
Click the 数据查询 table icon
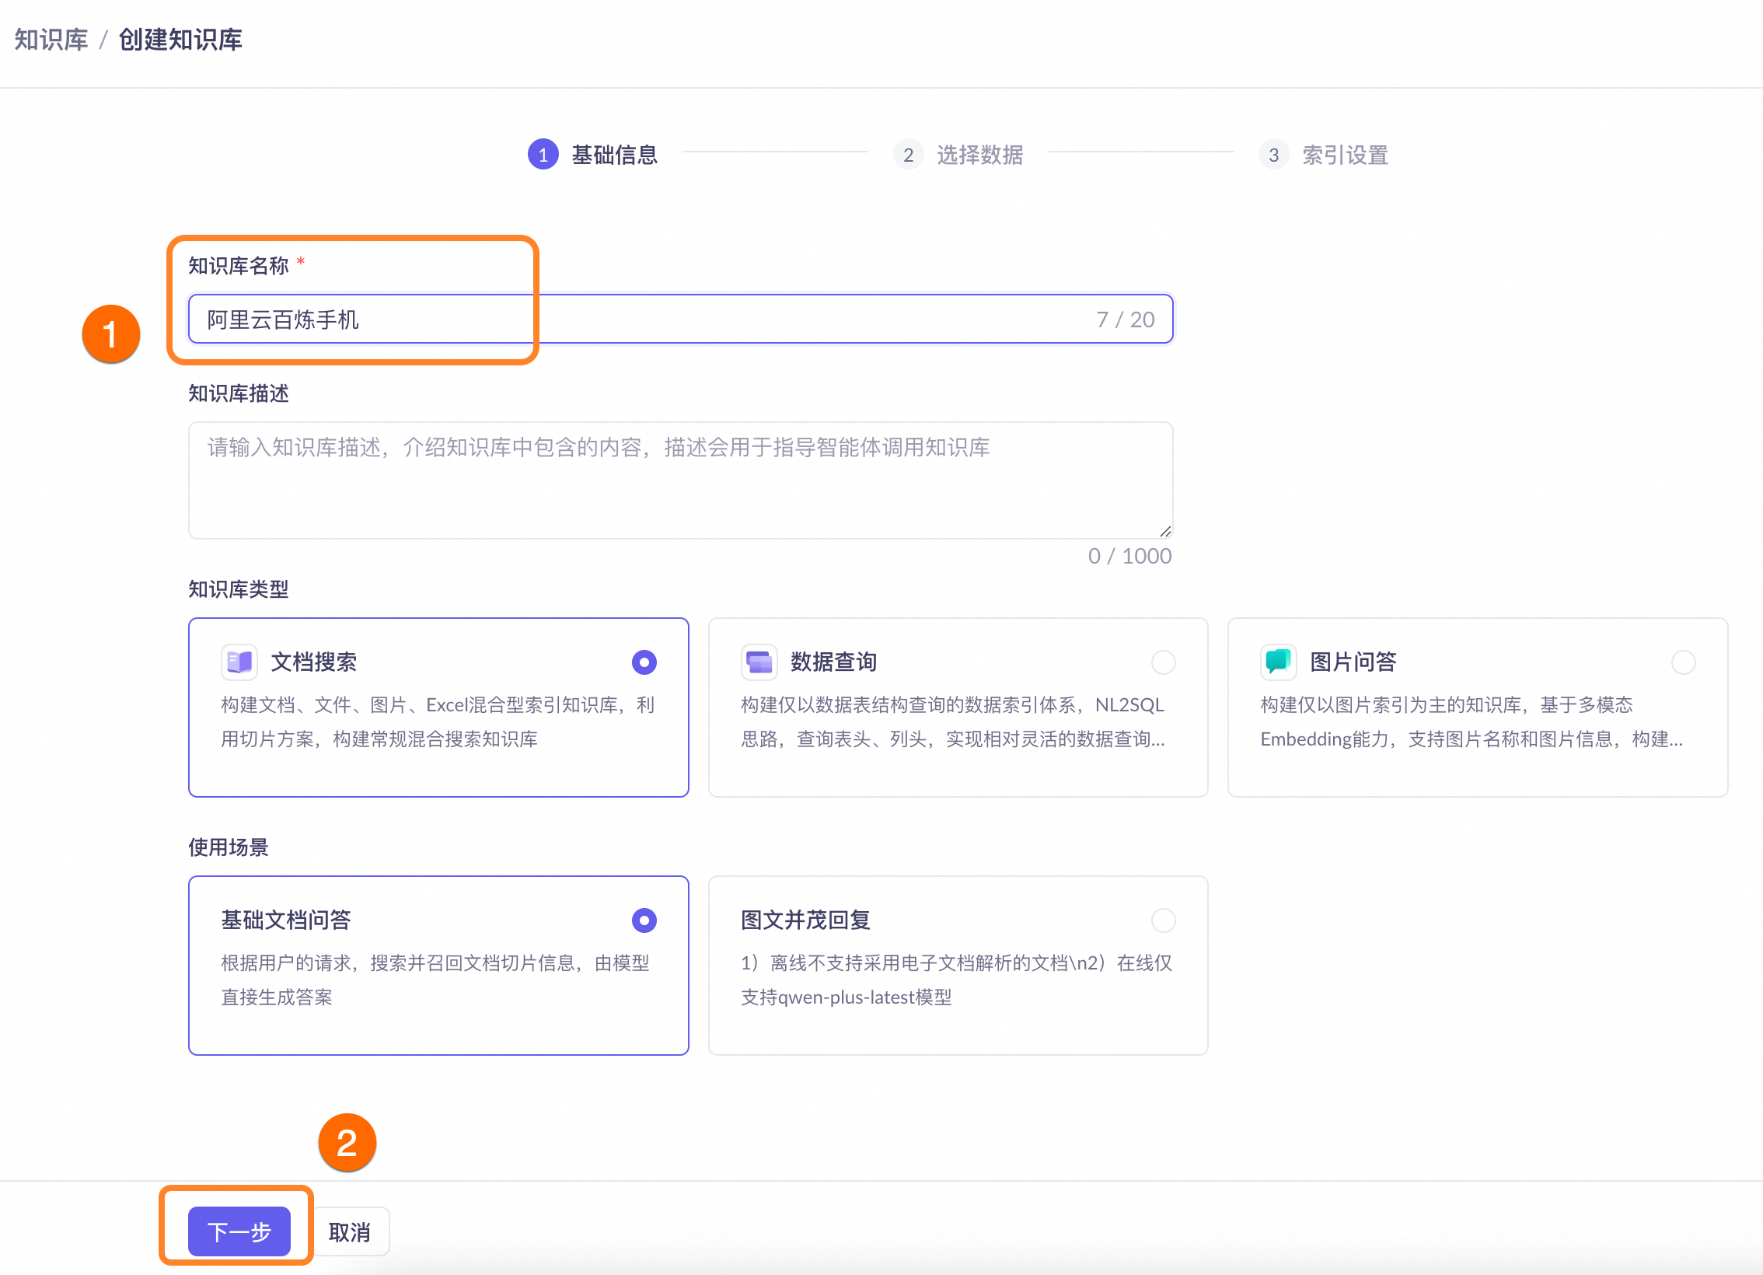pyautogui.click(x=759, y=662)
